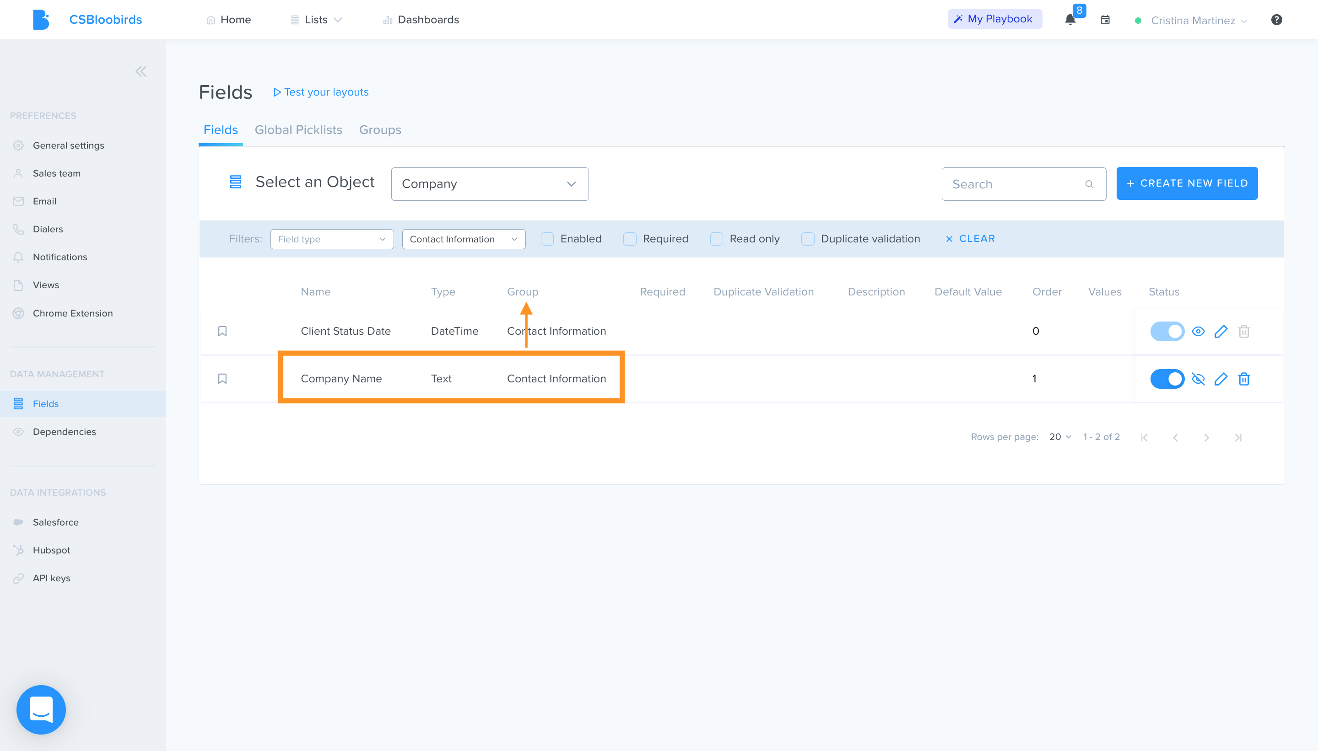Viewport: 1318px width, 751px height.
Task: Toggle the Read only filter checkbox
Action: click(x=716, y=239)
